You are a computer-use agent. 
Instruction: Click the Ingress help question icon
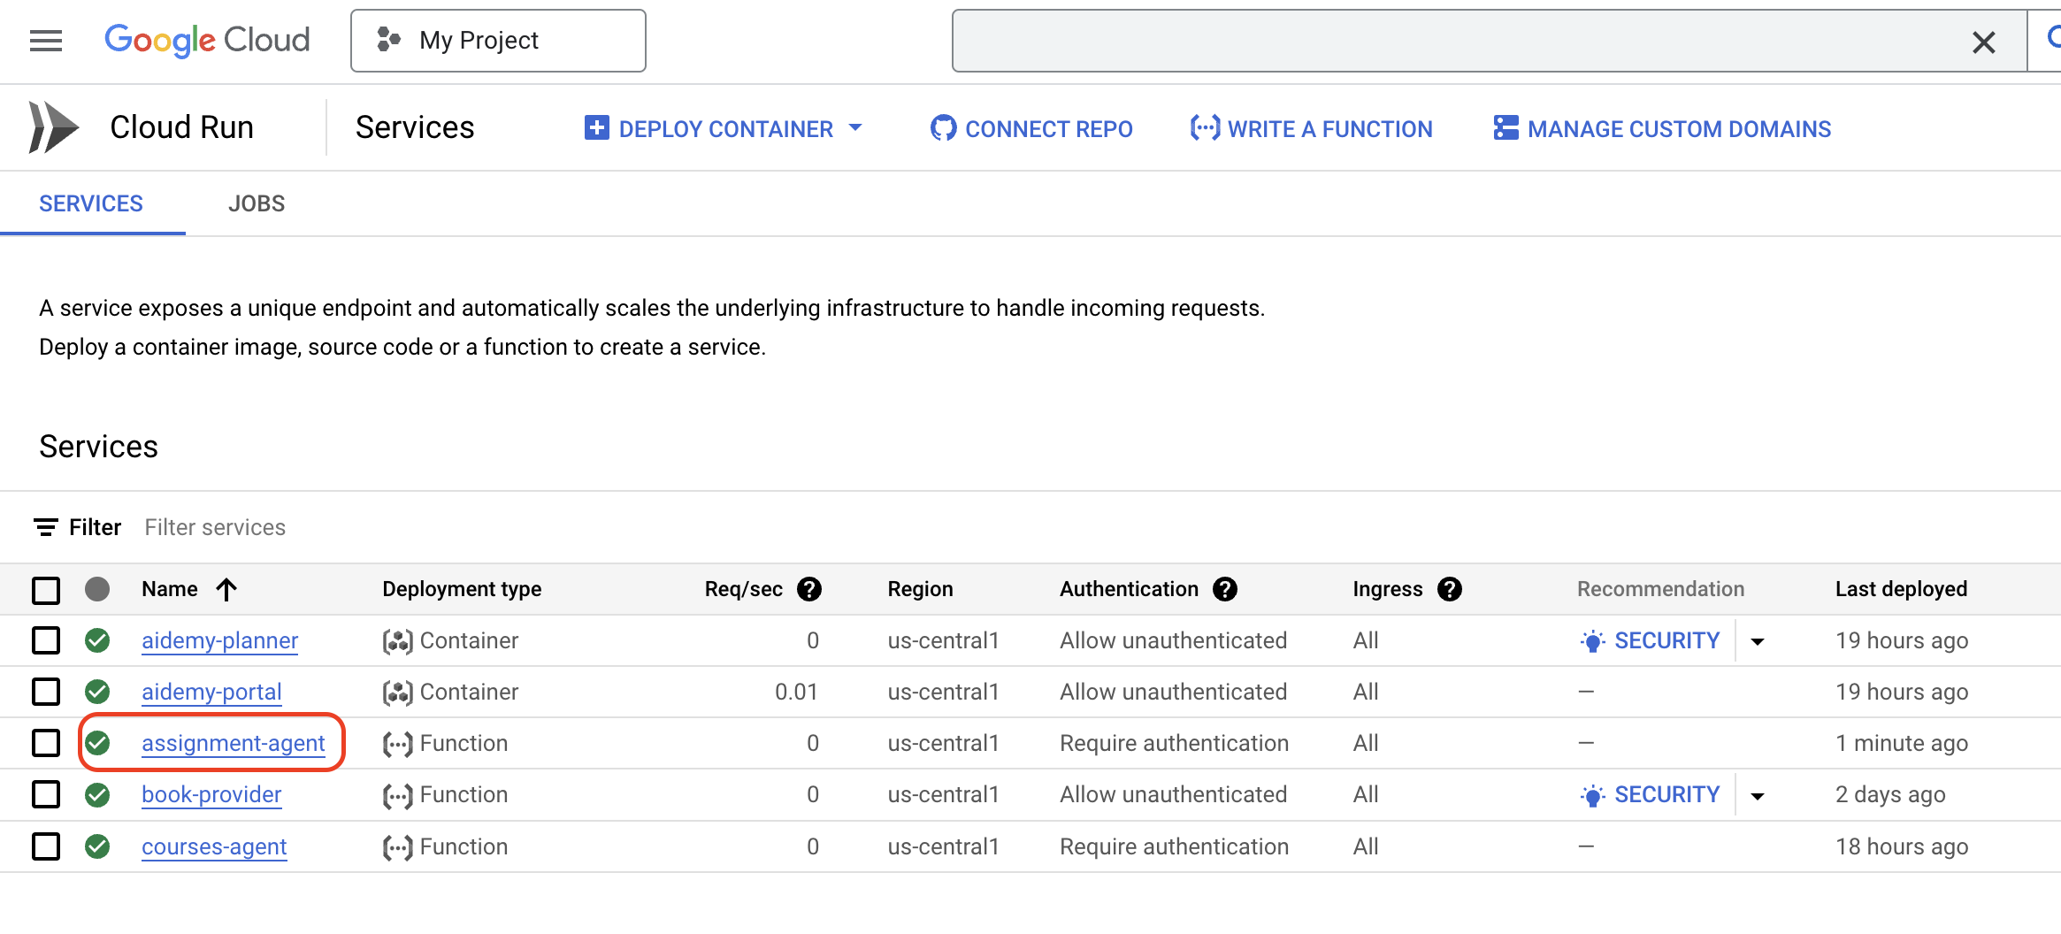point(1450,589)
